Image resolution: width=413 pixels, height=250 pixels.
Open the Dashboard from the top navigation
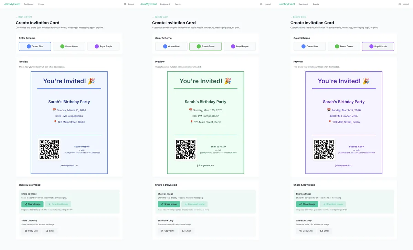click(29, 4)
